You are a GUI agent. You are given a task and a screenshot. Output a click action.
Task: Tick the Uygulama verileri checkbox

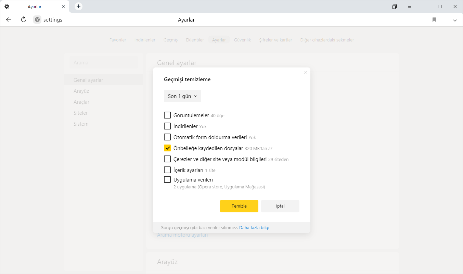tap(167, 179)
